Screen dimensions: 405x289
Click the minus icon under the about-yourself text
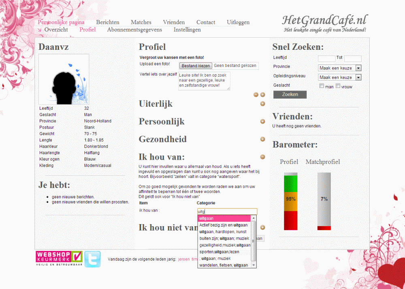coord(256,94)
